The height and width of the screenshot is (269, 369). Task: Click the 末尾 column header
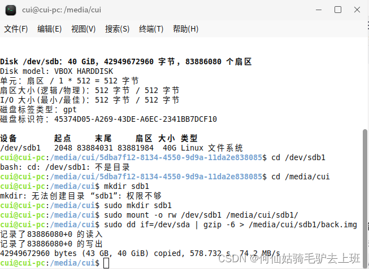[103, 138]
